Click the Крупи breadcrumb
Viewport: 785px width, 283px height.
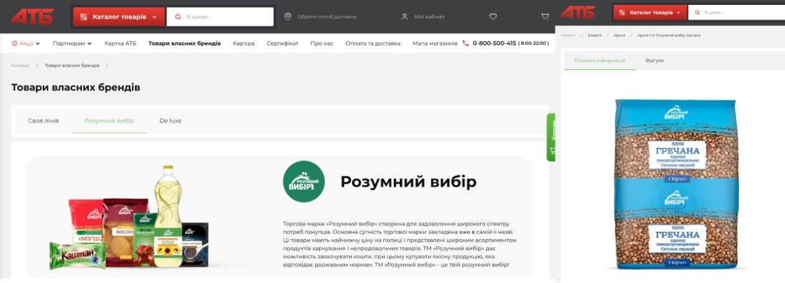click(x=619, y=35)
